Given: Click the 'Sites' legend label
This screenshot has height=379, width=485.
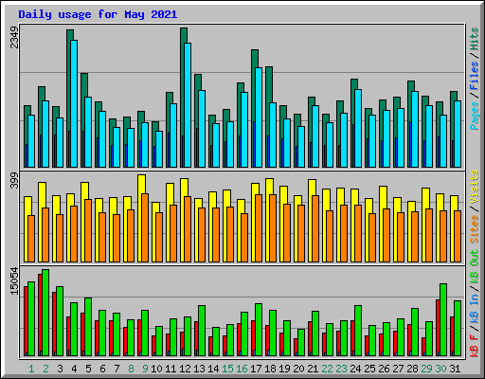Looking at the screenshot, I should click(475, 229).
